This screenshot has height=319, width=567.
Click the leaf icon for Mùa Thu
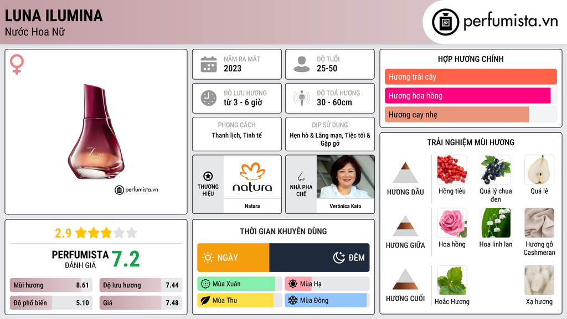(x=205, y=300)
